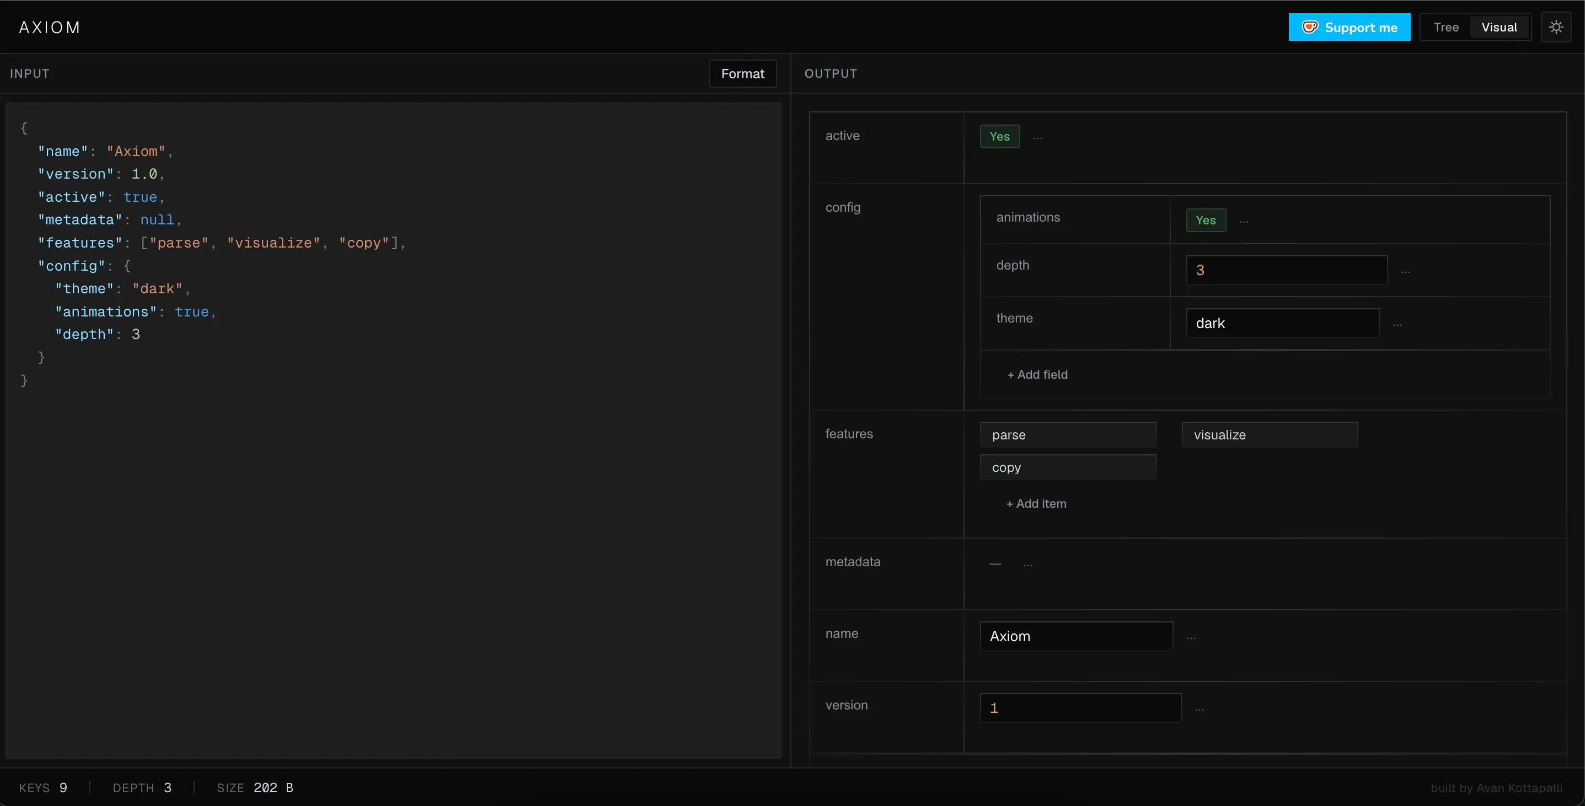Screen dimensions: 1585x806
Task: Click the "name": "Axiom" line in input
Action: tap(105, 152)
